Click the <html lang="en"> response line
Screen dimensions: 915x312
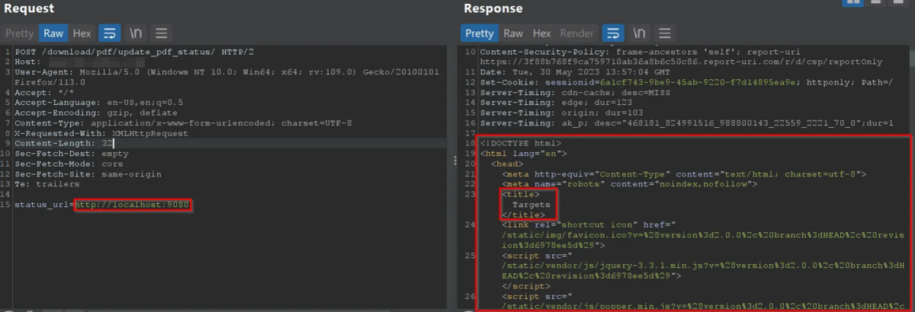coord(523,154)
